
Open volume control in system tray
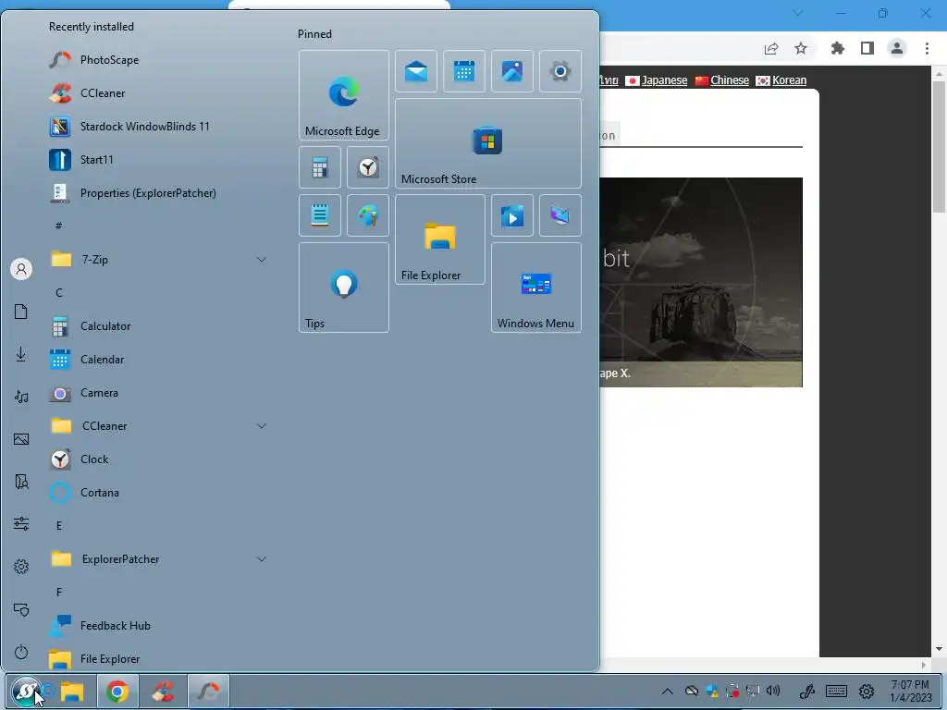772,691
